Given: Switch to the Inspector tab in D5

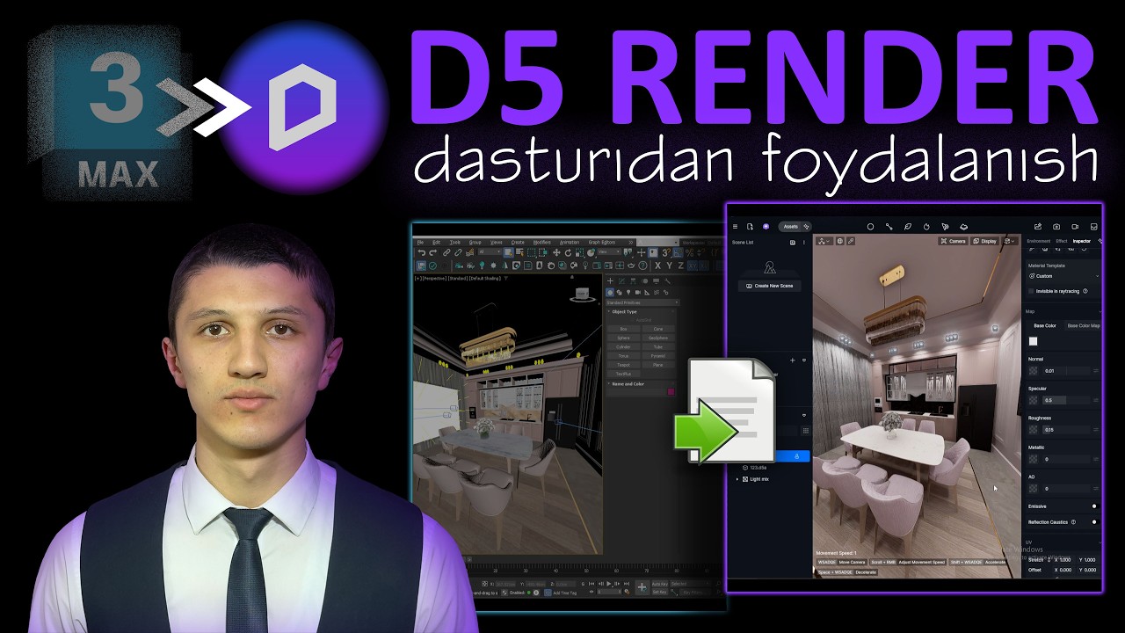Looking at the screenshot, I should click(1082, 241).
